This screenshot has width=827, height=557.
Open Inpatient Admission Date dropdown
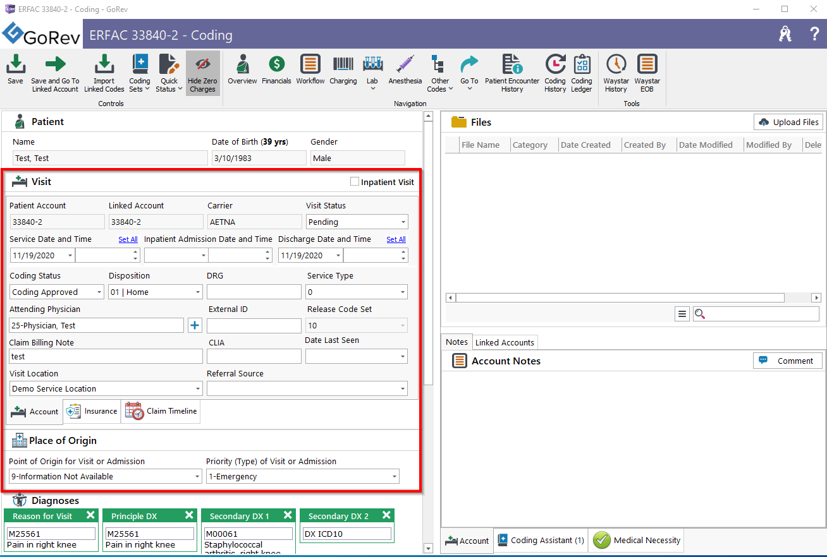204,256
